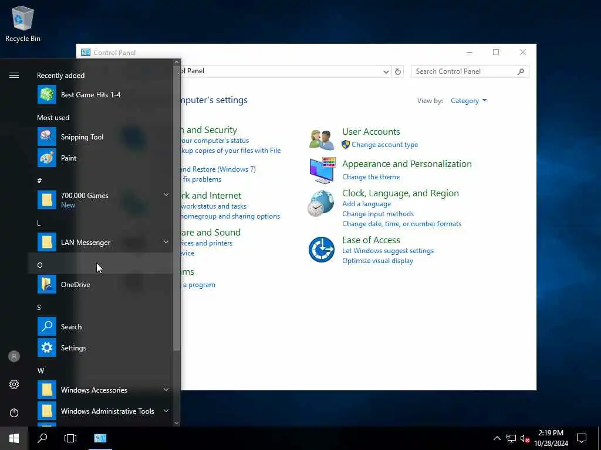Open the Action Center notifications icon
The image size is (601, 450).
point(582,438)
